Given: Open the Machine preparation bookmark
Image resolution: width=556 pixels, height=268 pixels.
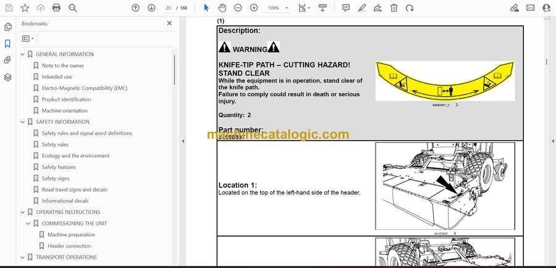Looking at the screenshot, I should [71, 235].
